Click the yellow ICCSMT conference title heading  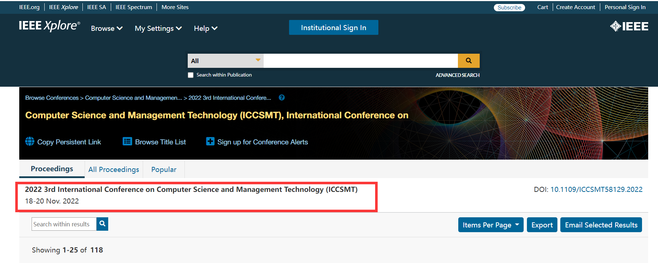pos(217,115)
